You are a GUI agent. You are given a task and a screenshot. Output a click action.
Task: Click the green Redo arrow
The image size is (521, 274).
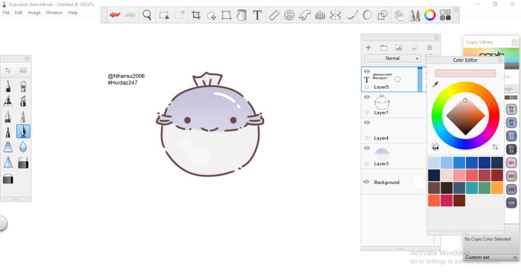[x=130, y=15]
